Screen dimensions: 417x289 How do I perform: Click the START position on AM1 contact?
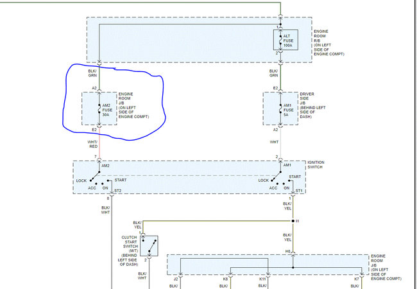[x=295, y=177]
